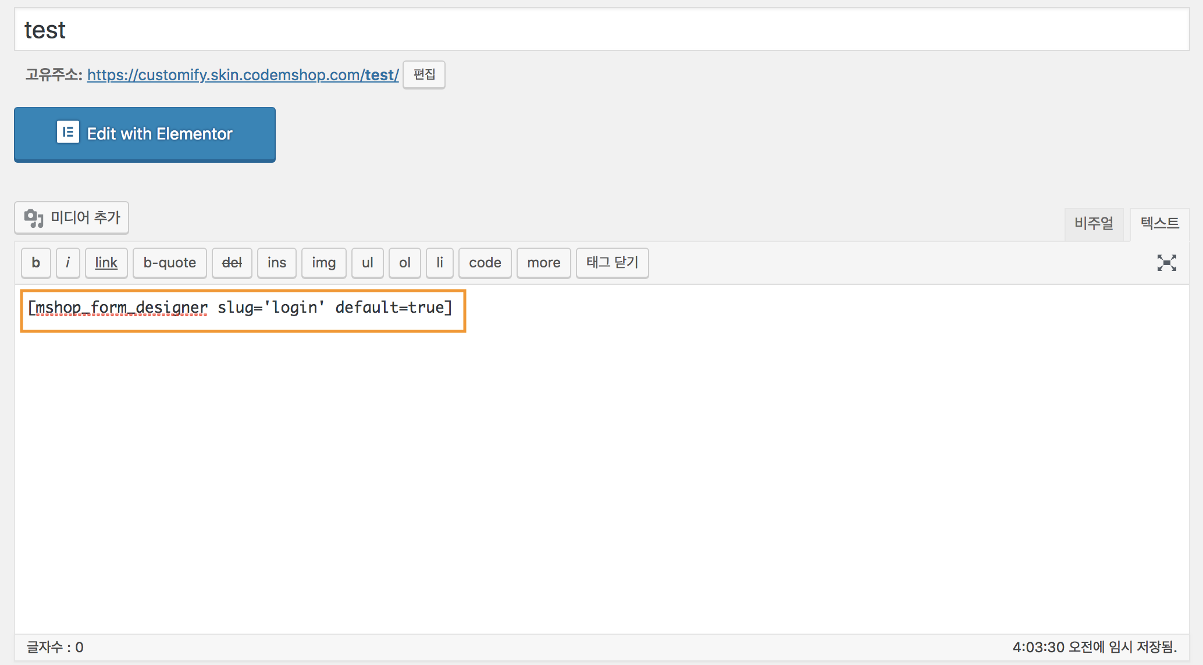Screen dimensions: 1203x665
Task: Insert ordered list with ol button
Action: [405, 263]
